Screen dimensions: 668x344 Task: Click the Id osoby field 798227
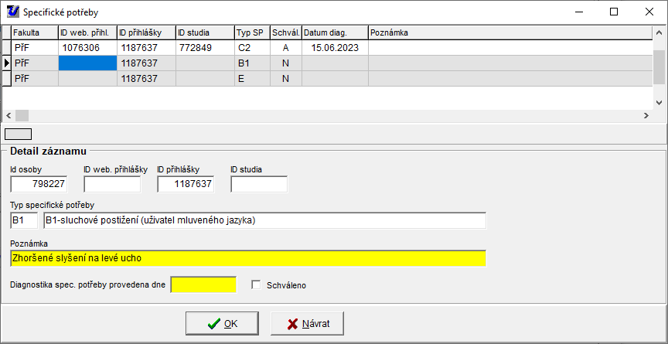[39, 184]
